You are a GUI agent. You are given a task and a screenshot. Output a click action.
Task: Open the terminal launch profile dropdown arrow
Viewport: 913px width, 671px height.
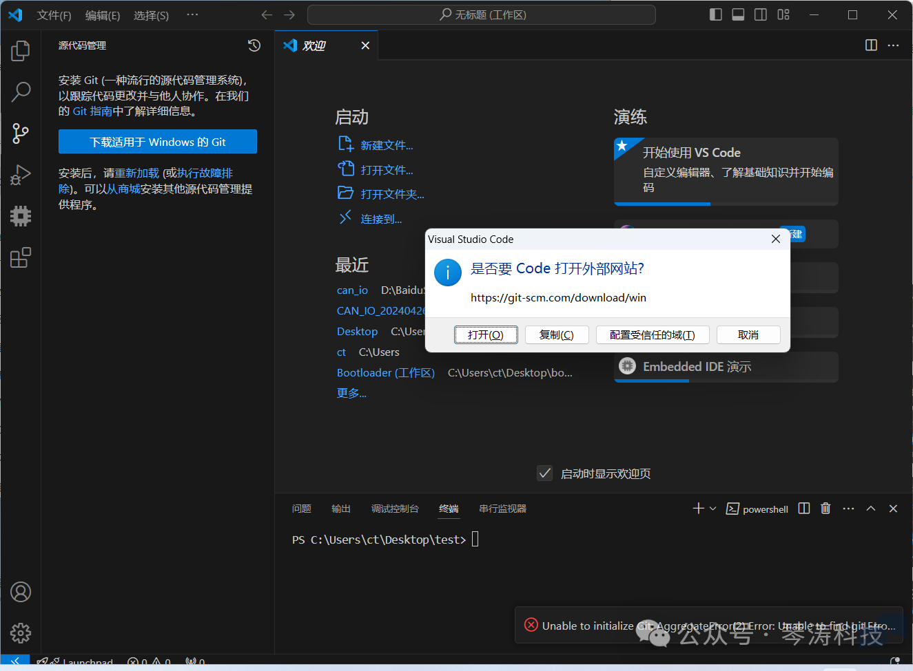pos(712,509)
